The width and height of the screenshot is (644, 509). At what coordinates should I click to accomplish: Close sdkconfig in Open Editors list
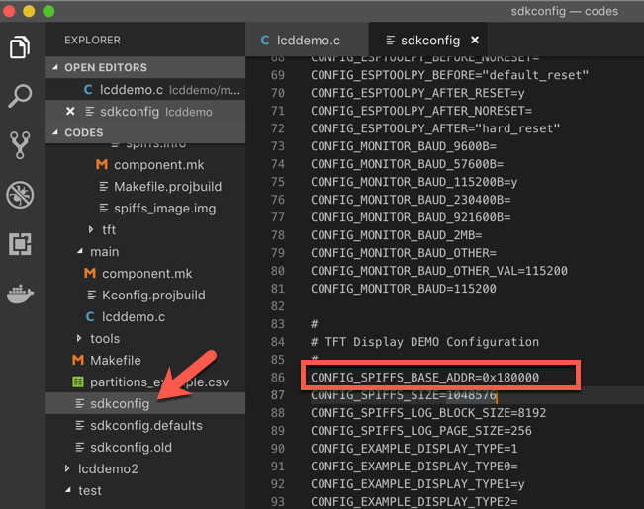[x=70, y=112]
